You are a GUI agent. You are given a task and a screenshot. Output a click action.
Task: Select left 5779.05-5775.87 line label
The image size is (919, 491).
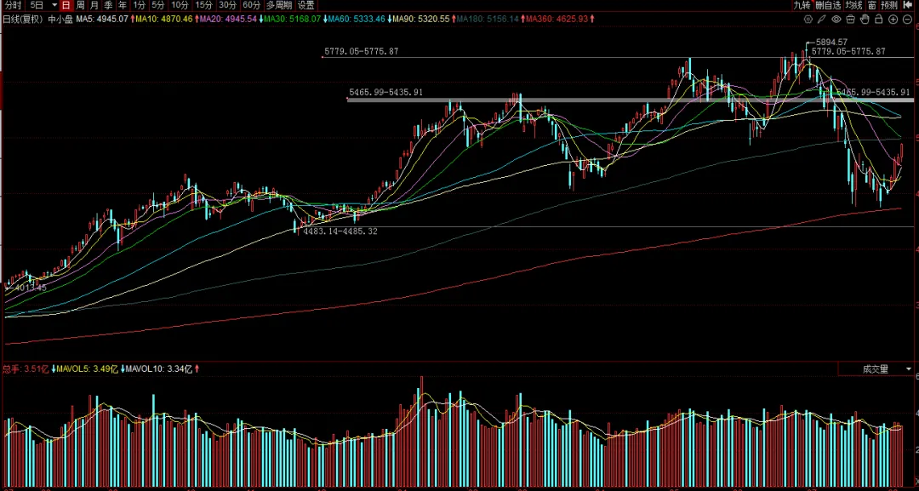tap(361, 52)
